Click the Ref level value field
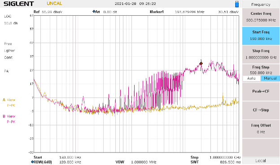 pos(52,12)
